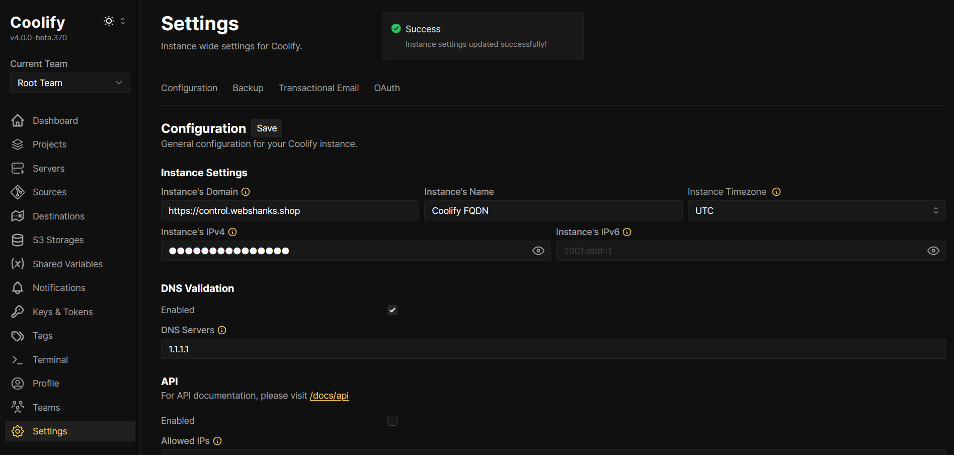Switch to the Transactional Email tab
Image resolution: width=954 pixels, height=455 pixels.
point(319,88)
